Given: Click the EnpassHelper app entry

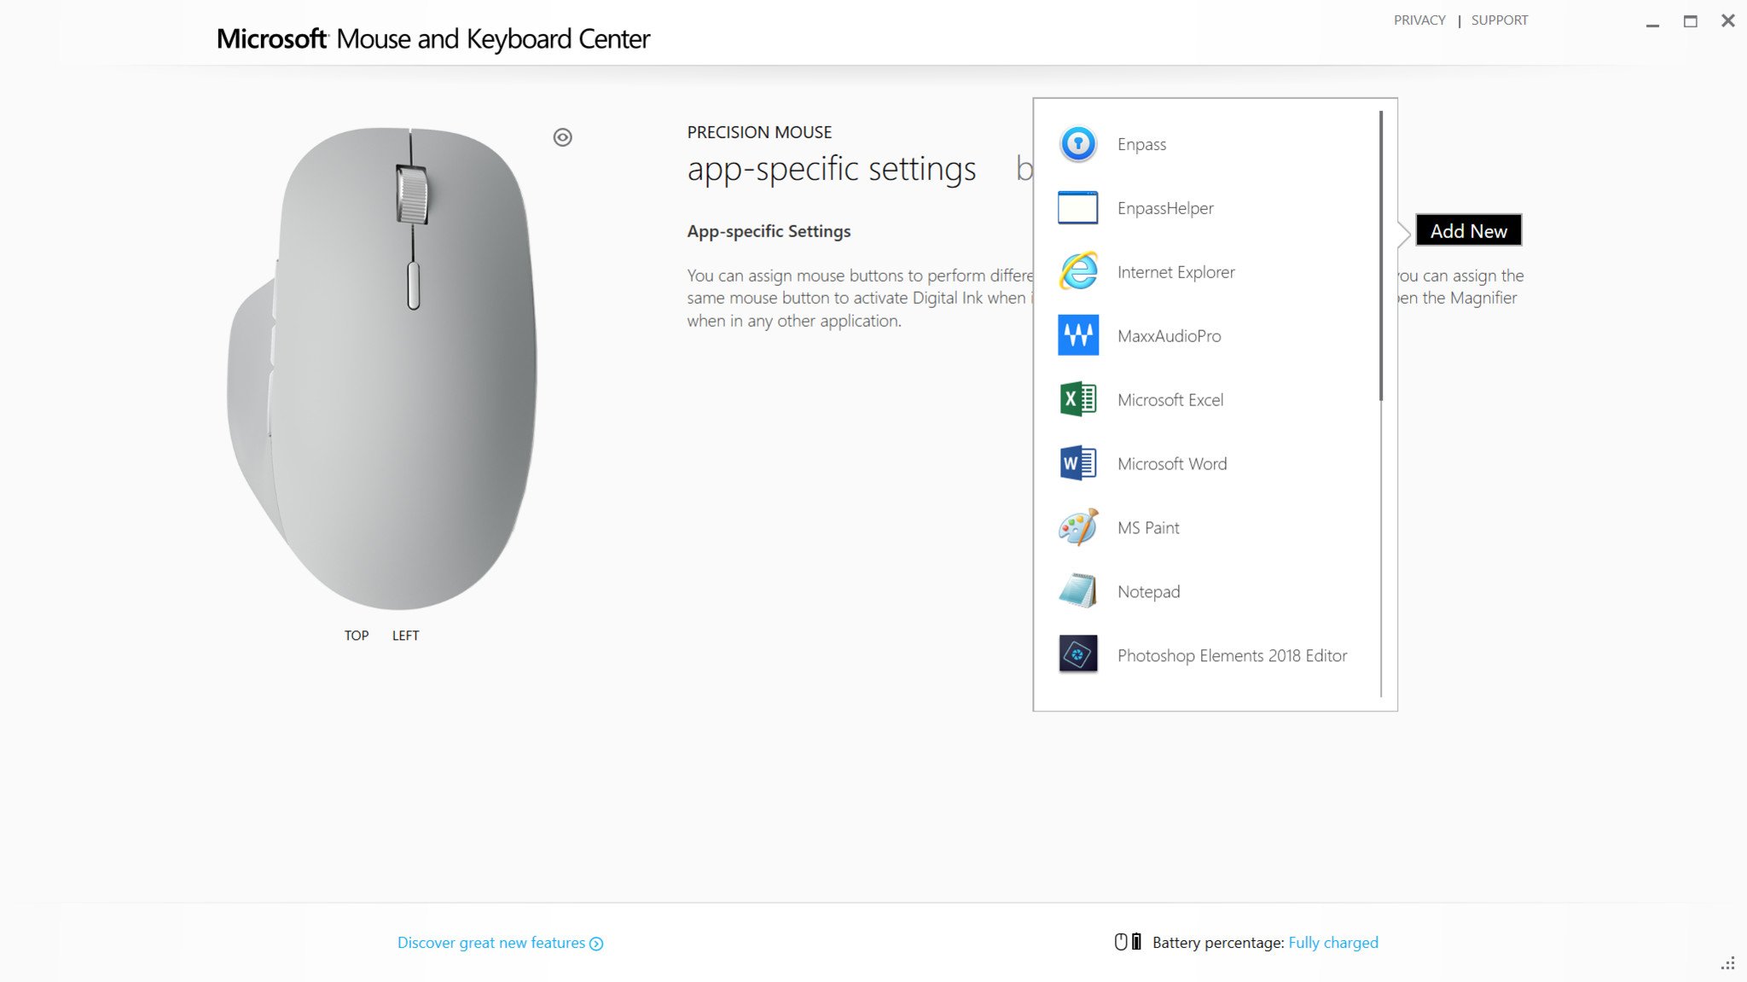Looking at the screenshot, I should [x=1214, y=207].
